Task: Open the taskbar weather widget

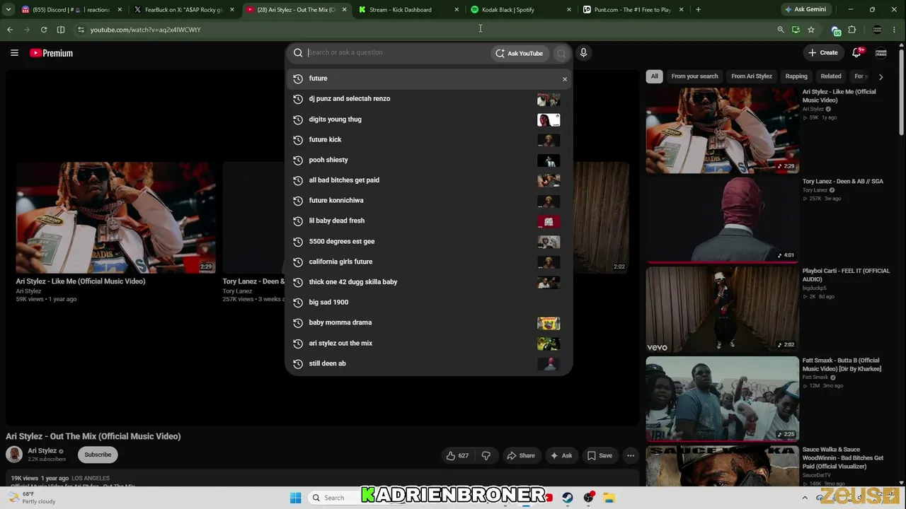Action: click(x=32, y=498)
